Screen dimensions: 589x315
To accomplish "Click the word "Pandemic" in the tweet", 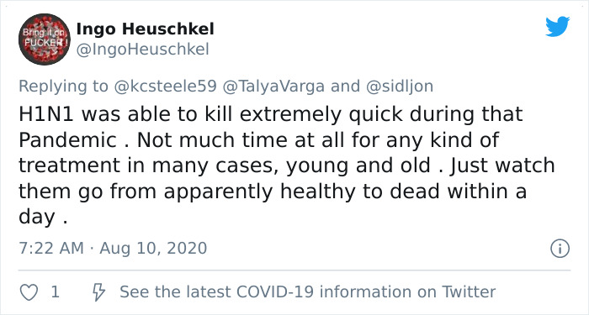I will 67,140.
